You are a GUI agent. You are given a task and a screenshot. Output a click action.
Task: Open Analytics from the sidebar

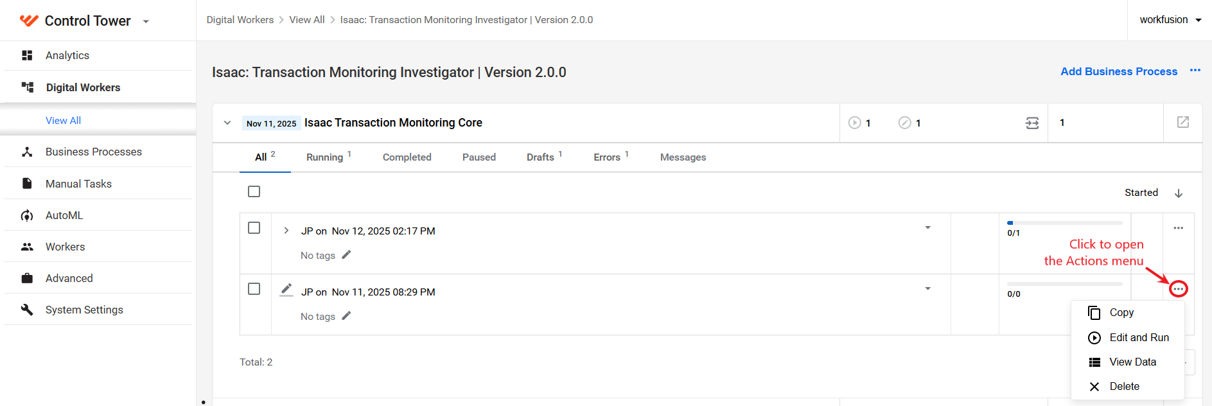pos(67,55)
